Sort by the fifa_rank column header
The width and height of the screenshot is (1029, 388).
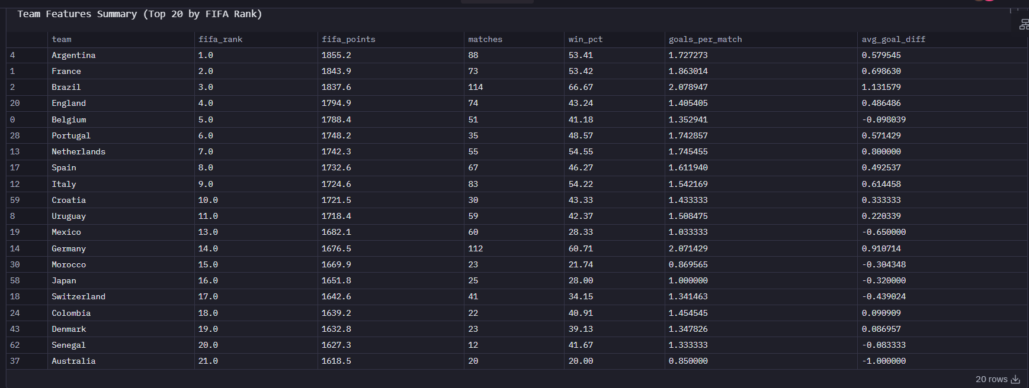coord(220,39)
